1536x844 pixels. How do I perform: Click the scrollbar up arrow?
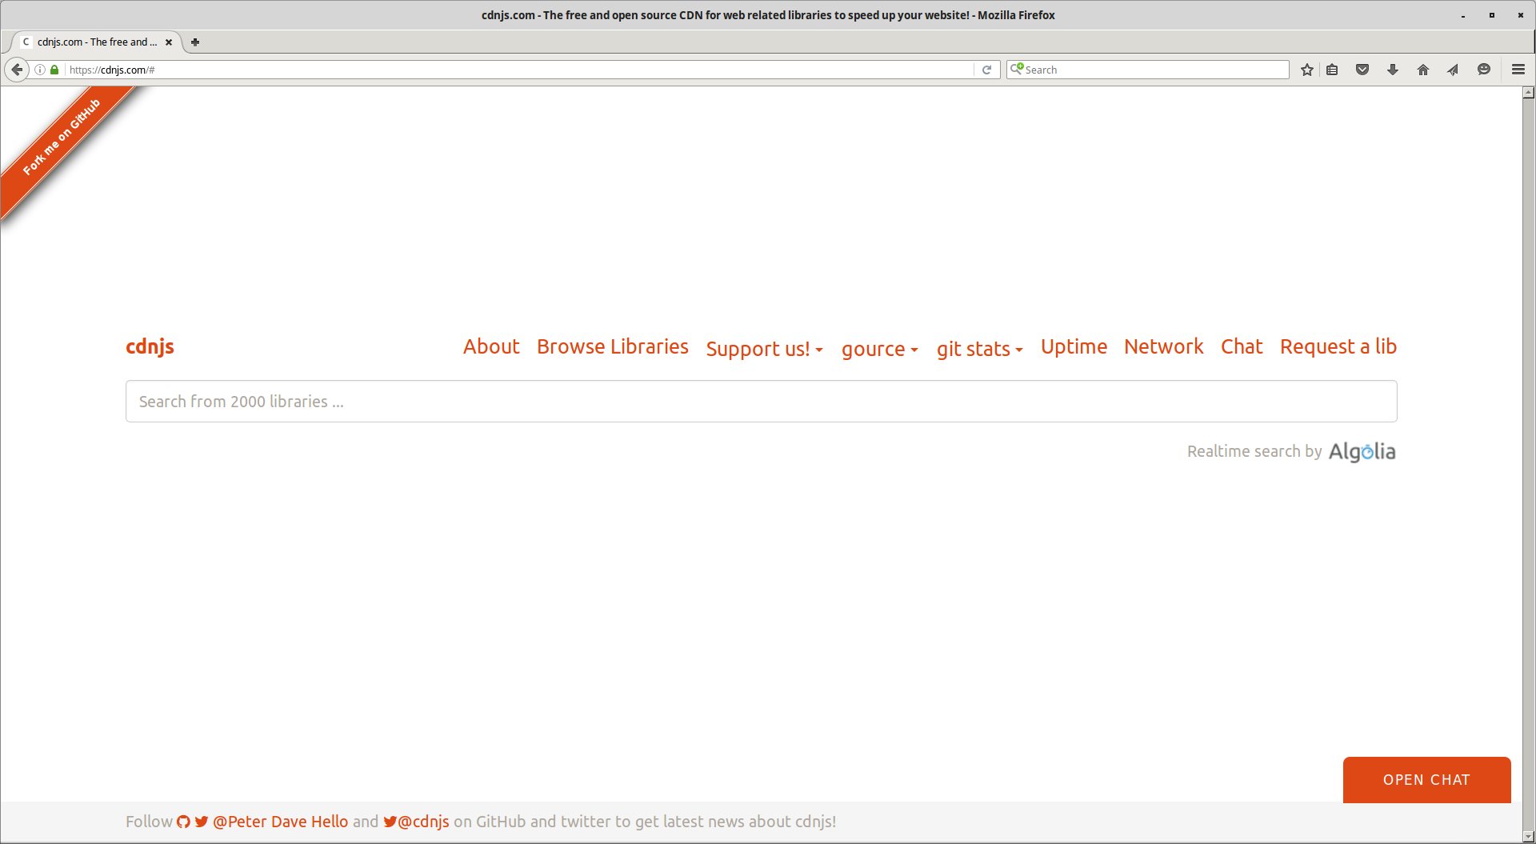pos(1529,93)
